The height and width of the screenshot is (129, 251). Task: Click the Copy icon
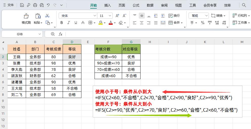[48, 22]
